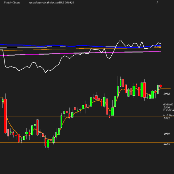Click the "BSE 509825" symbol label

(x=66, y=2)
